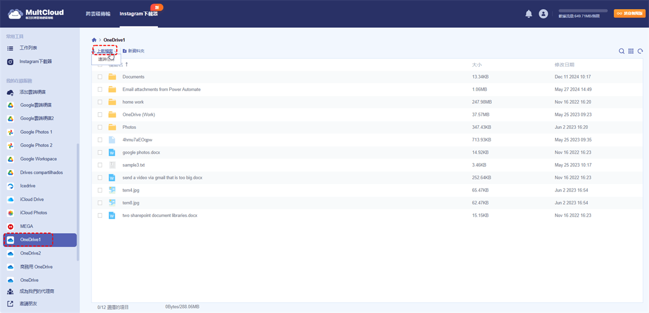The image size is (649, 313).
Task: Click the 修改日期 date column header
Action: tap(564, 65)
